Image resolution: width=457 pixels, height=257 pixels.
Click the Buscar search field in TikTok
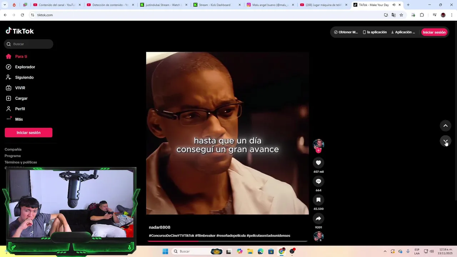tap(29, 44)
